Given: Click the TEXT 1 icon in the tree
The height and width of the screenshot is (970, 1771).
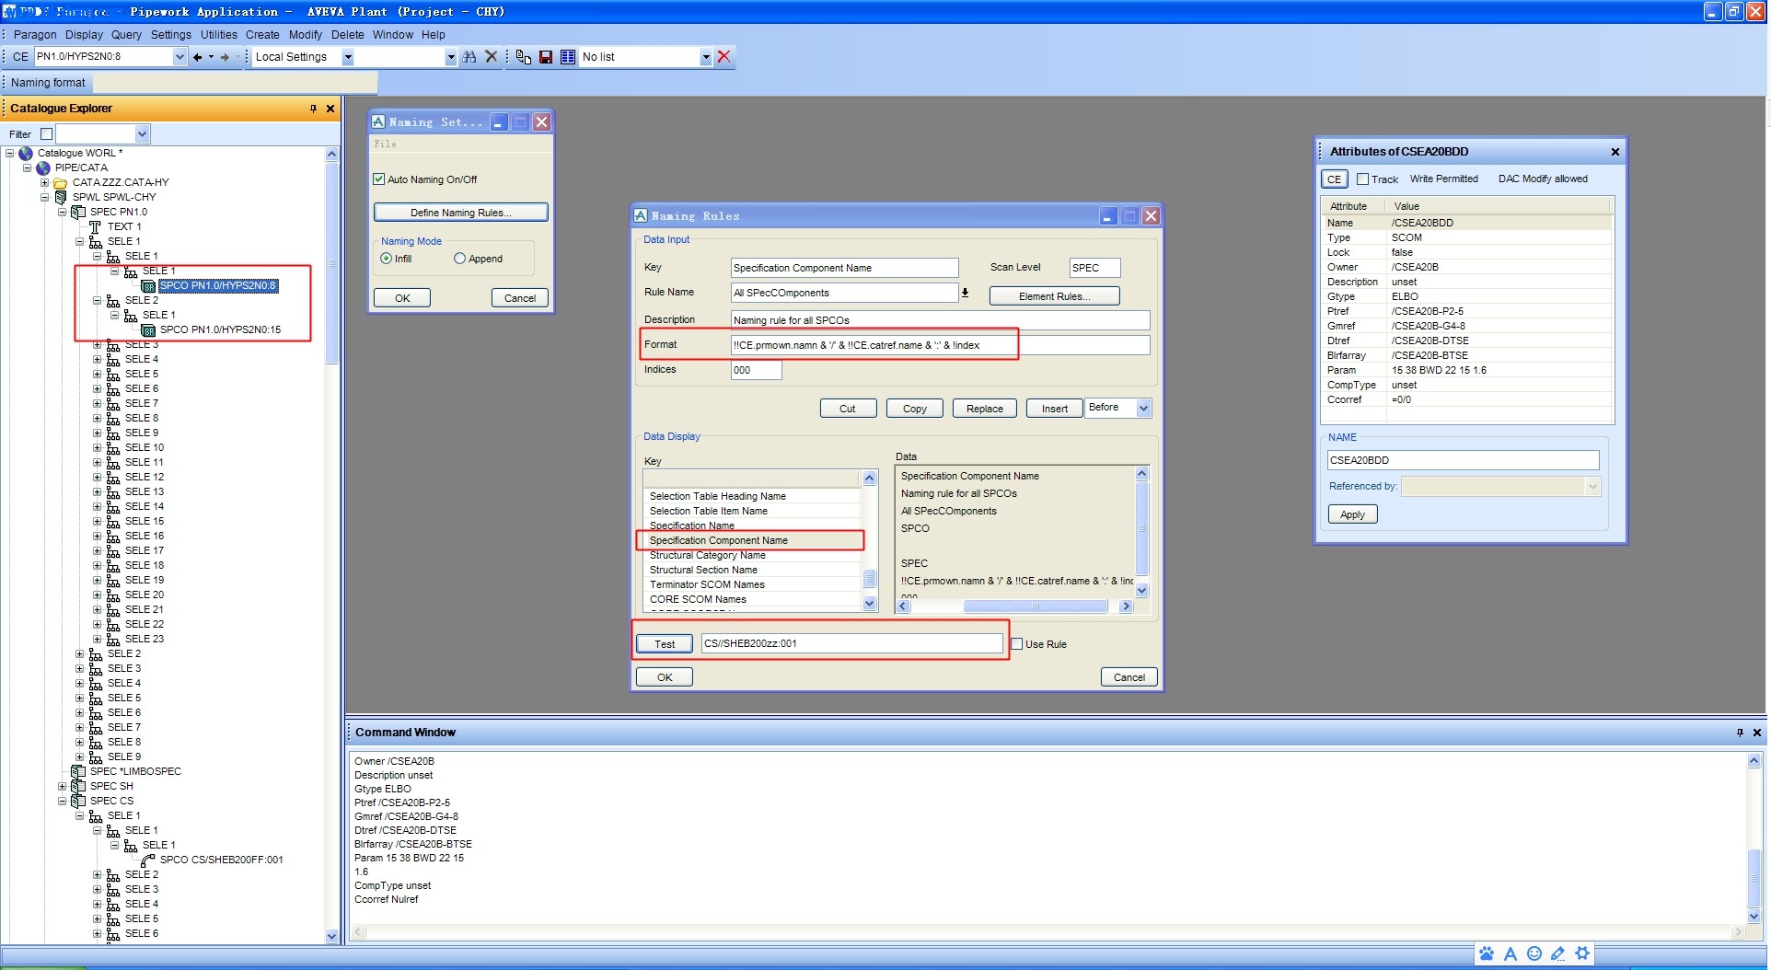Looking at the screenshot, I should 95,226.
